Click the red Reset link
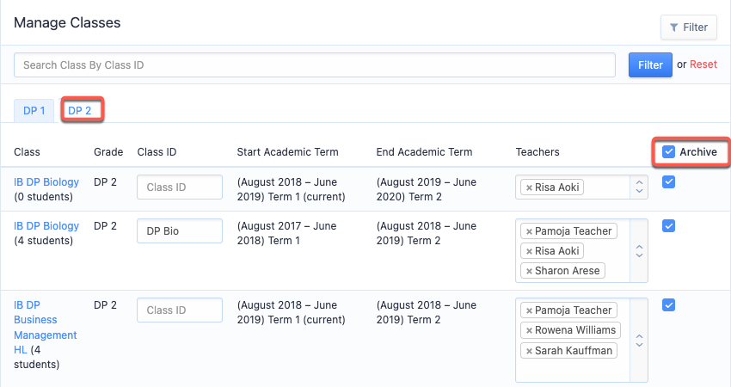731x387 pixels. [703, 64]
